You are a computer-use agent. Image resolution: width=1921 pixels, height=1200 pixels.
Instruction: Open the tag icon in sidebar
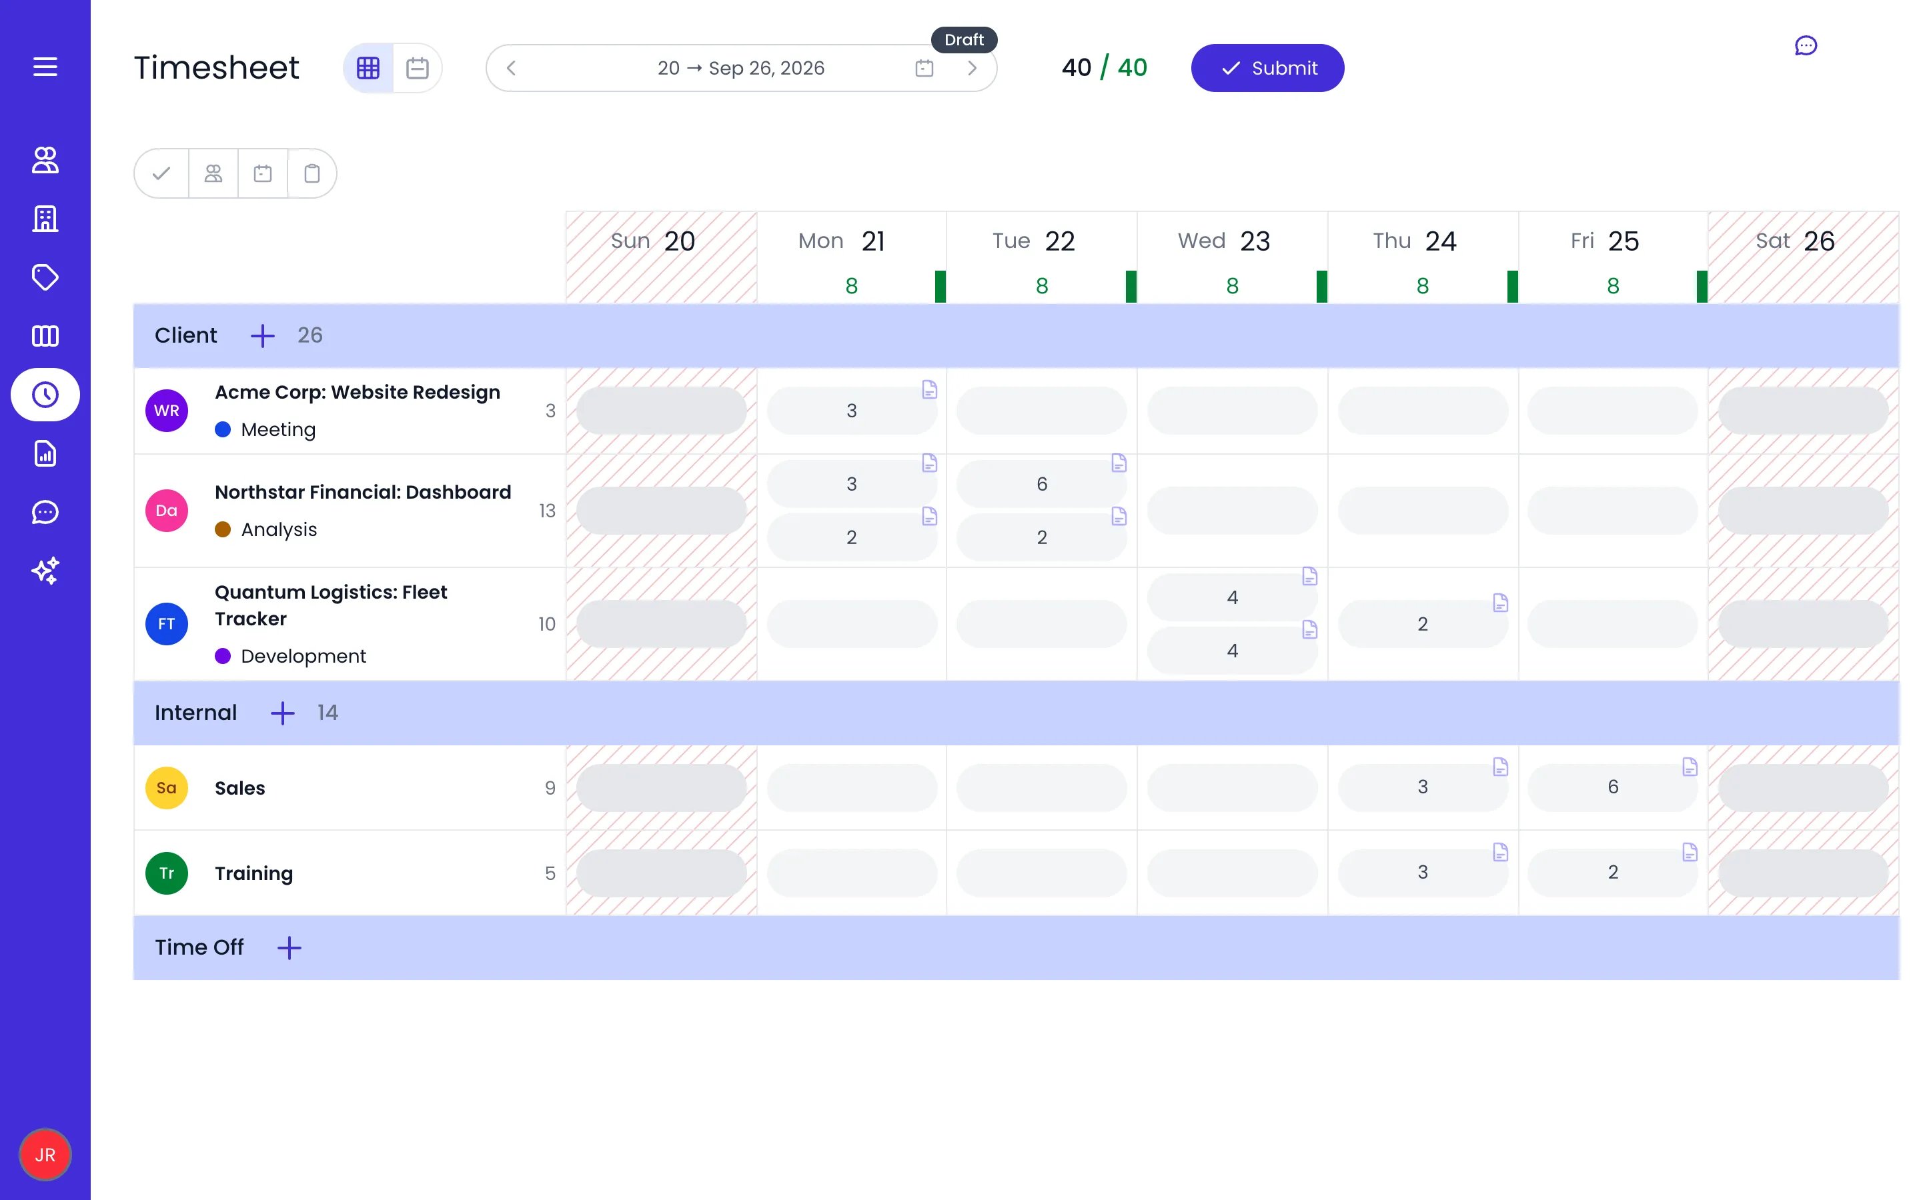coord(45,277)
